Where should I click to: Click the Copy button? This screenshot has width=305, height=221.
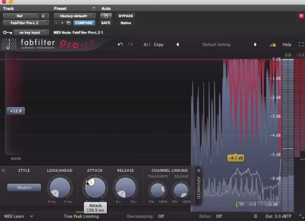point(159,45)
